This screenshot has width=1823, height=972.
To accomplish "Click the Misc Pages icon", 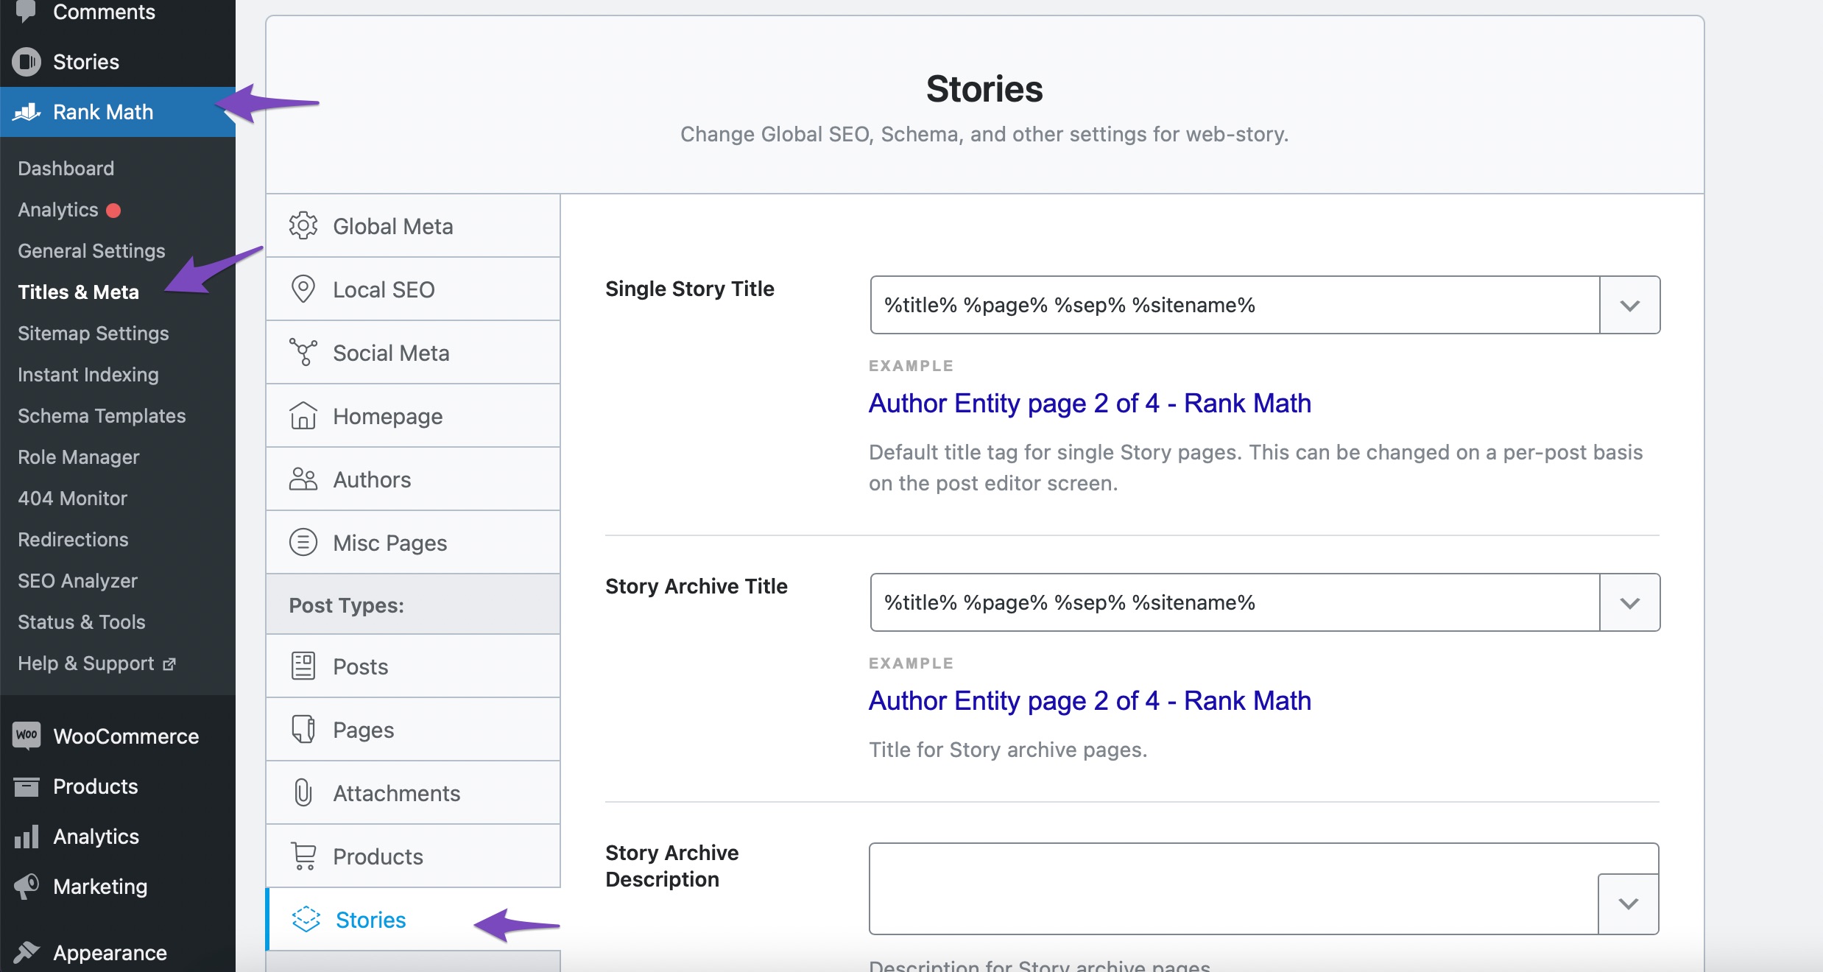I will point(303,543).
